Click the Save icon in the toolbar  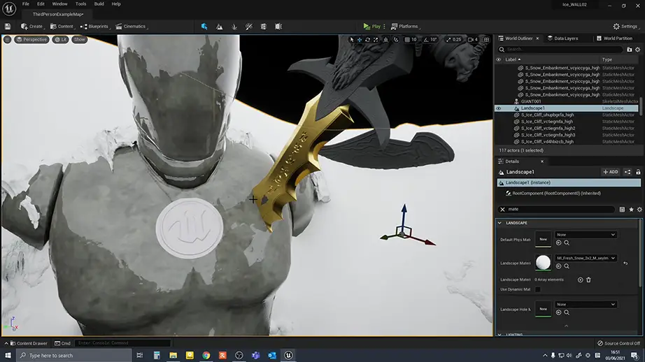[7, 27]
